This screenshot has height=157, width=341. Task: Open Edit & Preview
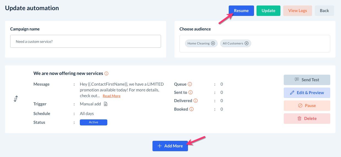pyautogui.click(x=307, y=93)
